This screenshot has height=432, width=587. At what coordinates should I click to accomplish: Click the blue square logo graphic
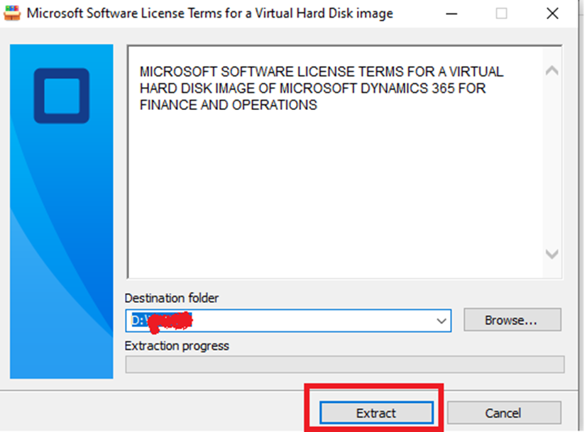tap(61, 96)
